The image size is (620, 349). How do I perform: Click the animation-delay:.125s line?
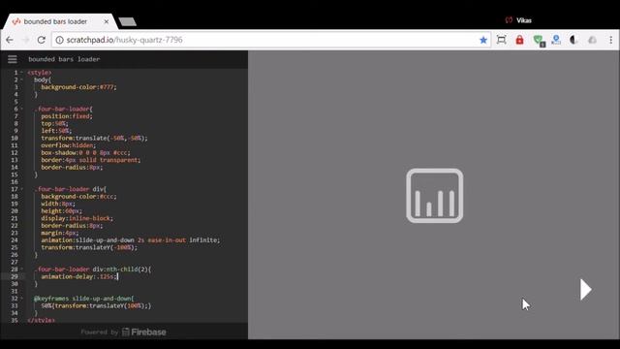78,276
